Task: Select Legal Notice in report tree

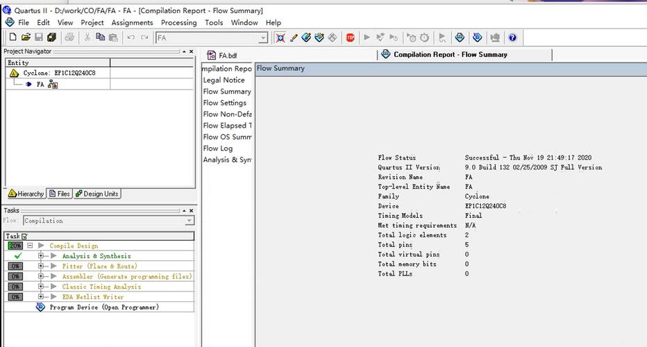Action: click(224, 80)
